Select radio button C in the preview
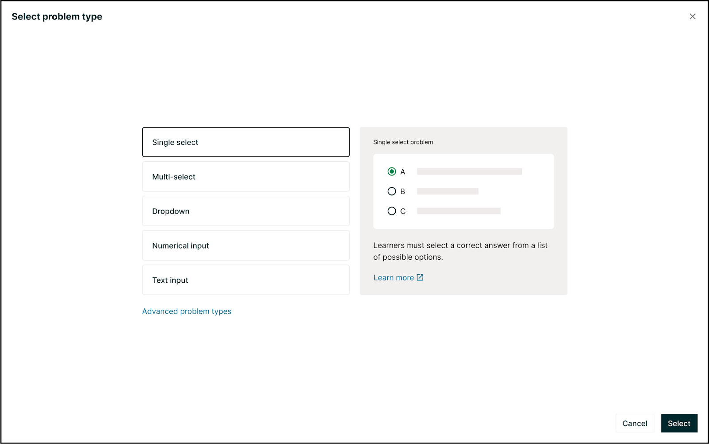The height and width of the screenshot is (444, 709). click(392, 211)
